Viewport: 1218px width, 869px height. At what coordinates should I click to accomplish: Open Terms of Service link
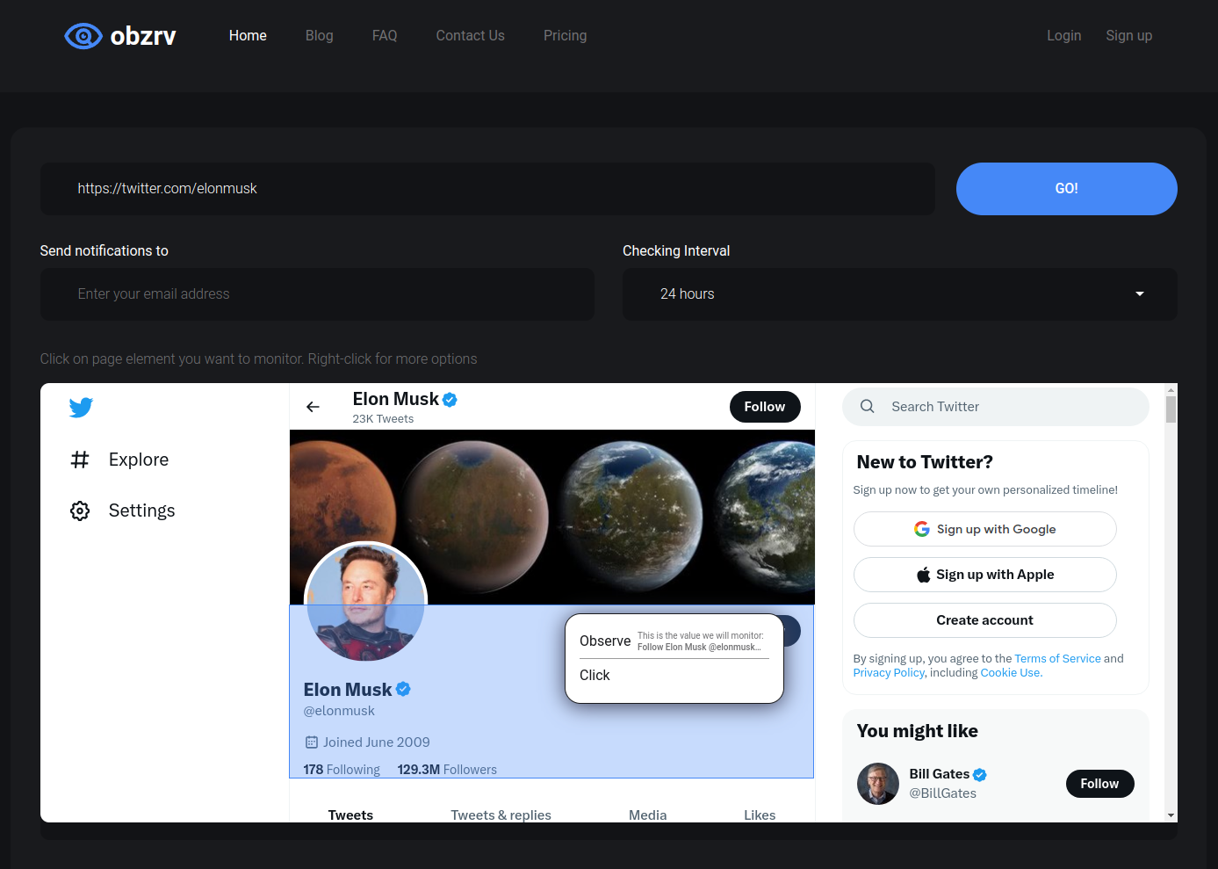pos(1057,658)
